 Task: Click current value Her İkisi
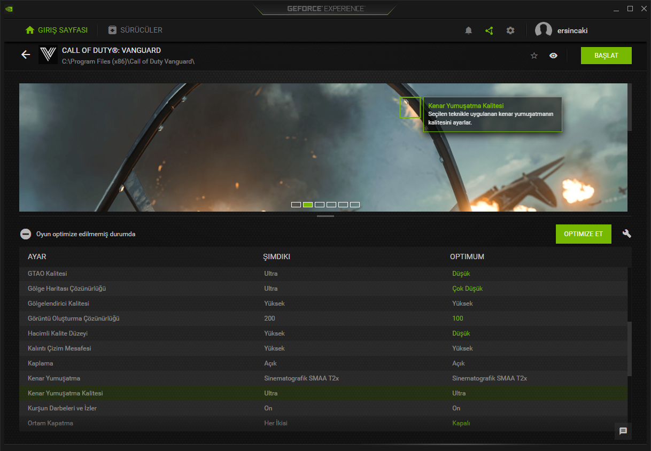coord(276,423)
